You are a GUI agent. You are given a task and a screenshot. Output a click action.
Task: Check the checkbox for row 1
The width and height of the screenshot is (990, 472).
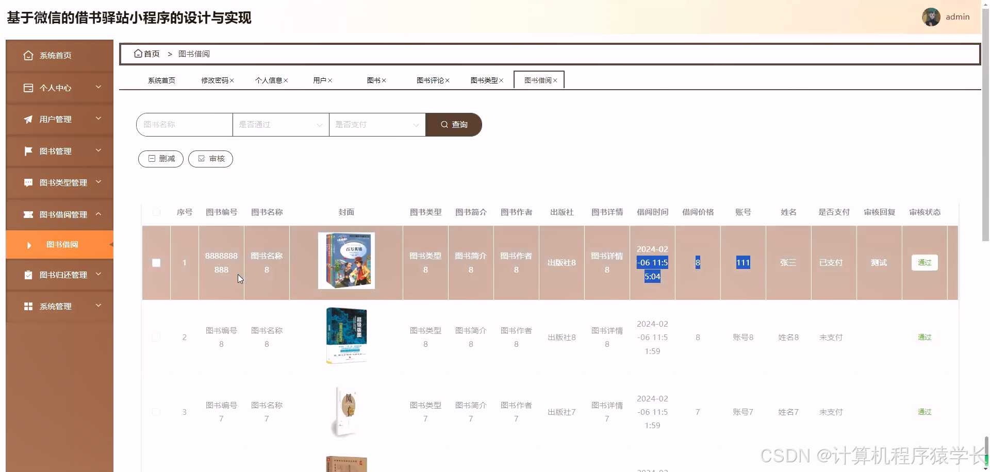tap(156, 263)
